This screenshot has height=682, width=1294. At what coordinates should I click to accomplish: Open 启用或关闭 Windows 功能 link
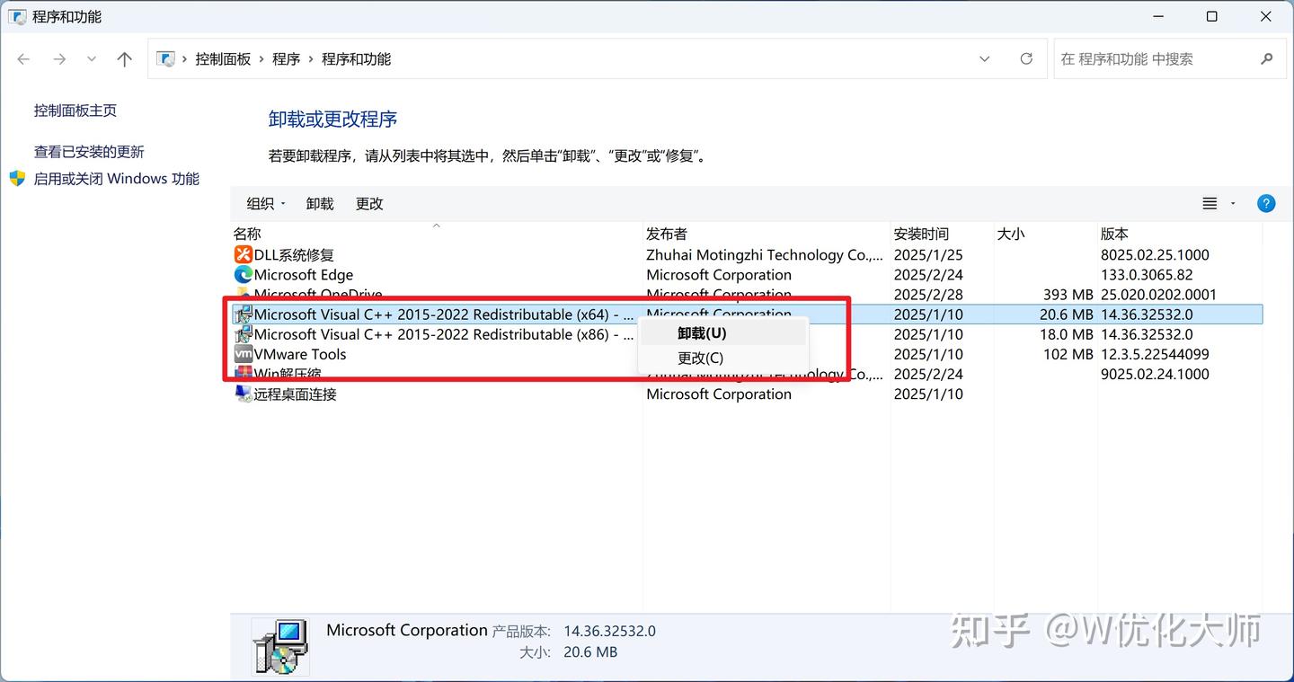(x=117, y=179)
